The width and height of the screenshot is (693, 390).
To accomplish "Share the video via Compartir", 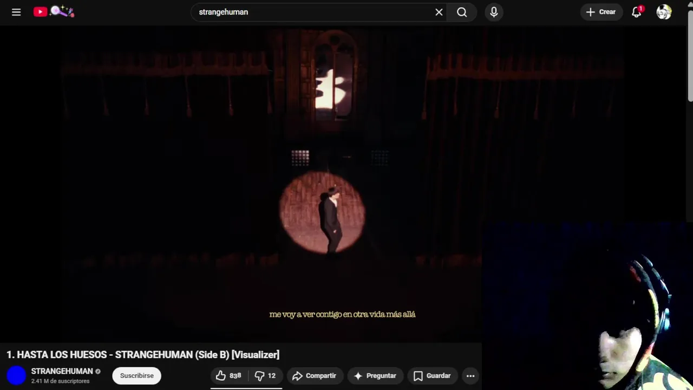I will pos(315,375).
